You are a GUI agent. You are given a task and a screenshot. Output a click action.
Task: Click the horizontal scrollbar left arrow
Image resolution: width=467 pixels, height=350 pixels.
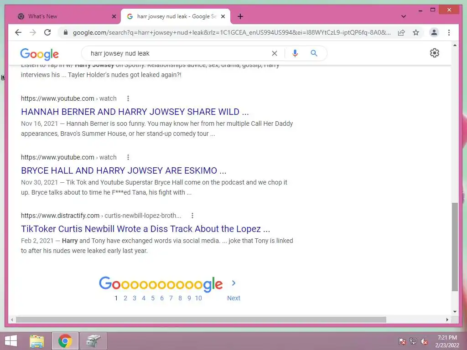12,319
